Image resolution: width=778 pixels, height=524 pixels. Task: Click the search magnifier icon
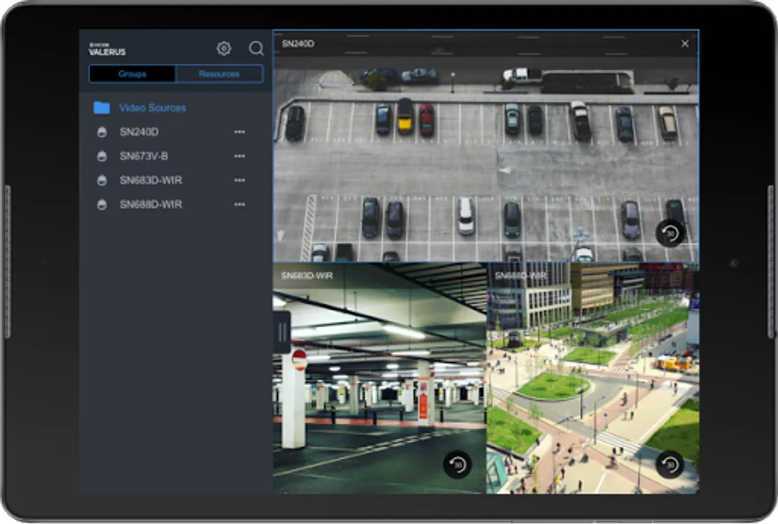pos(256,48)
